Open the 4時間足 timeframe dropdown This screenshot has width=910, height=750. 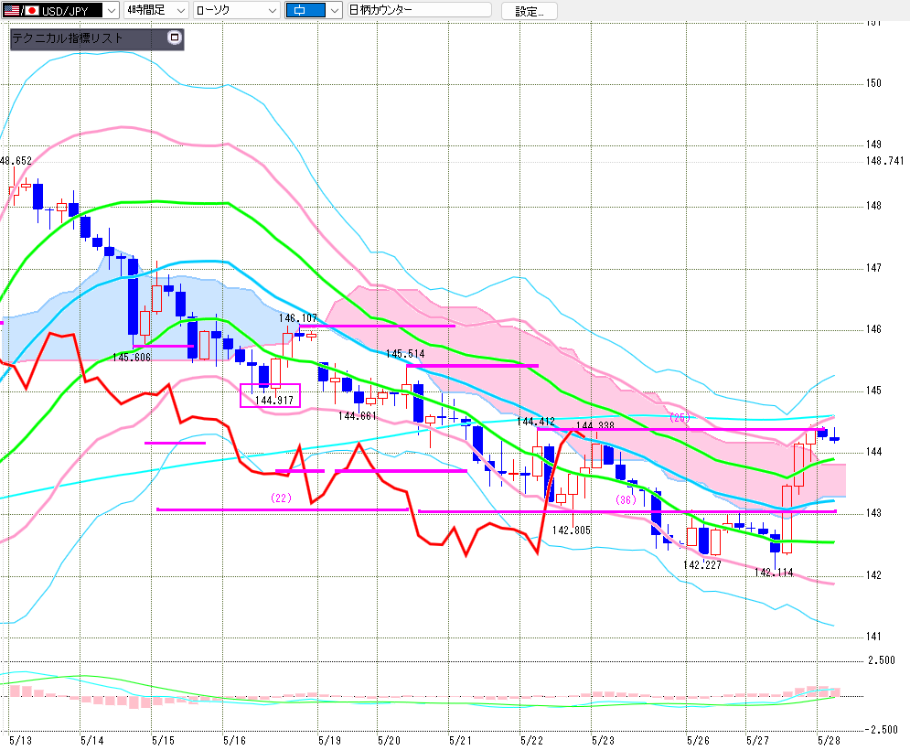[155, 10]
